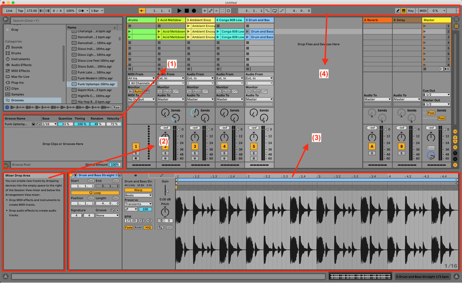Click the Link button

(x=9, y=11)
